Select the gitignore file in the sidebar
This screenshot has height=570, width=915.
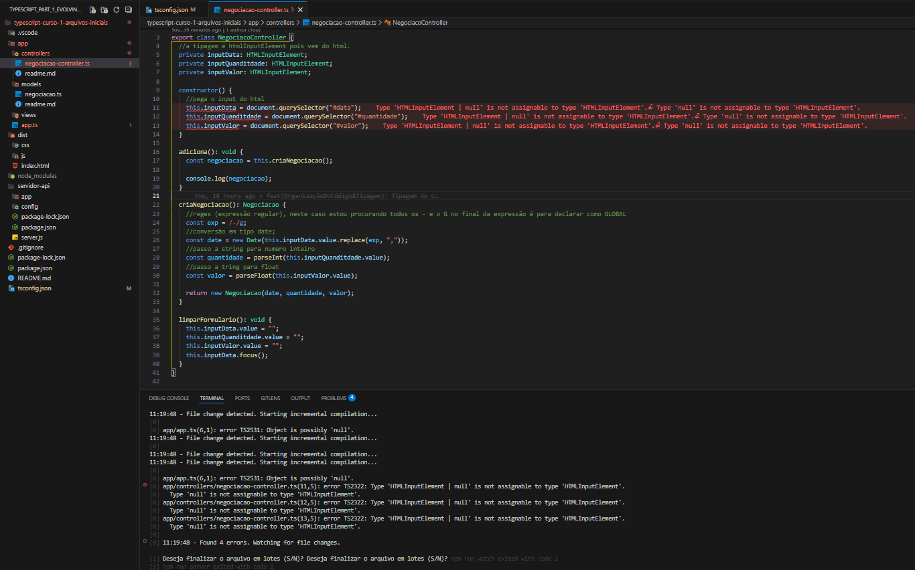coord(31,248)
